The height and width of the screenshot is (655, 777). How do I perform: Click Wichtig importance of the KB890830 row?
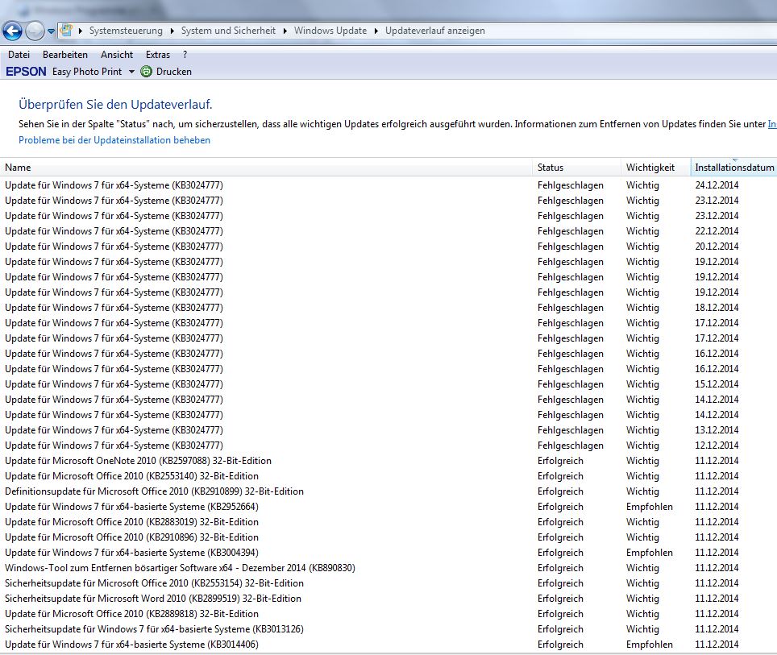642,568
